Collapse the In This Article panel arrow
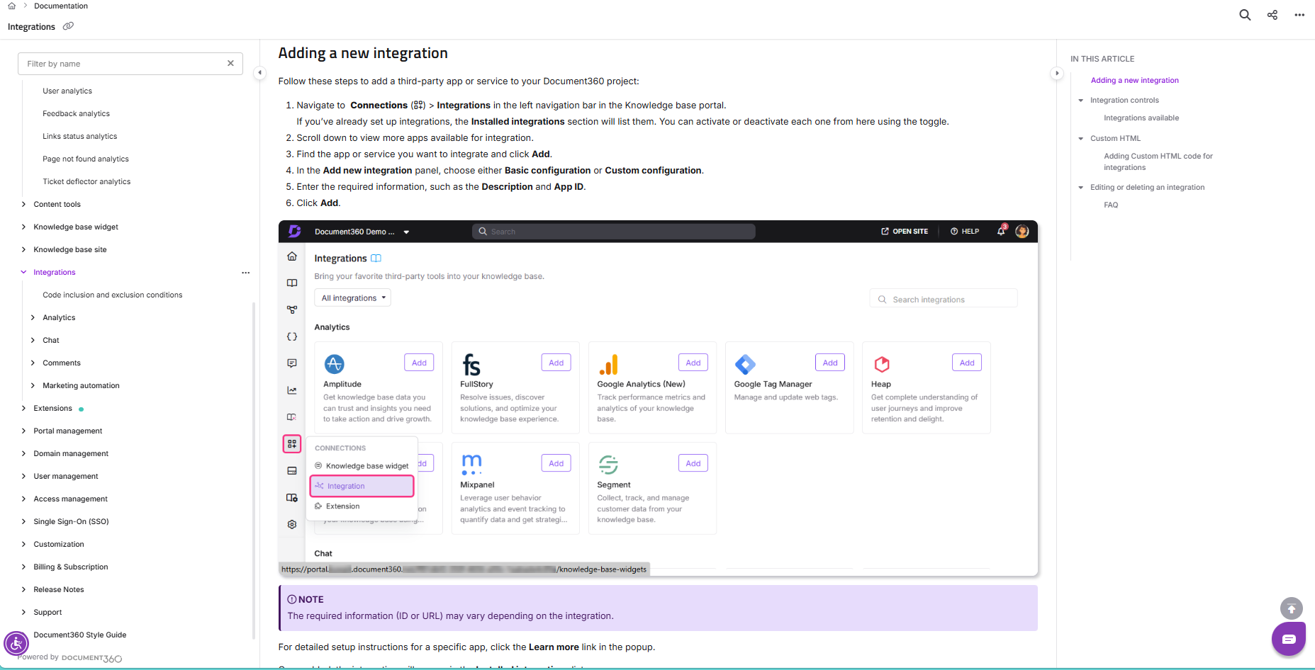This screenshot has width=1315, height=670. (x=1057, y=73)
